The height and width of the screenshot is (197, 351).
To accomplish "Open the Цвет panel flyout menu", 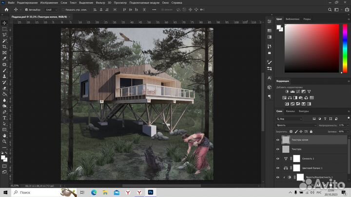I will (349, 19).
